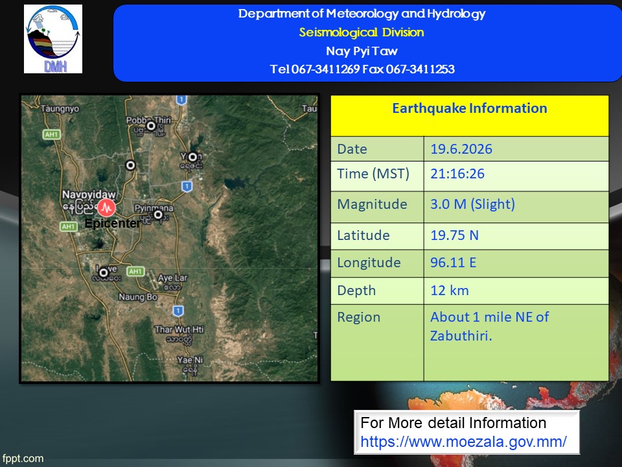Screen dimensions: 622x467
Task: Click the Tel and Fax number line
Action: tap(362, 69)
